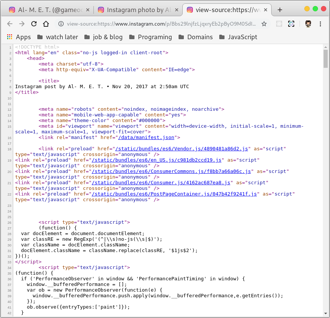Click the vertical scrollbar thumb
Screen dimensions: 330x318
[325, 58]
